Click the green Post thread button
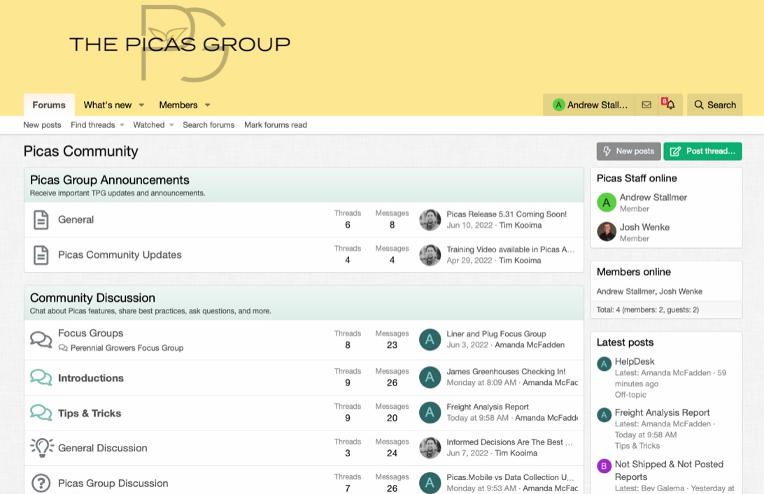The height and width of the screenshot is (494, 764). click(702, 152)
